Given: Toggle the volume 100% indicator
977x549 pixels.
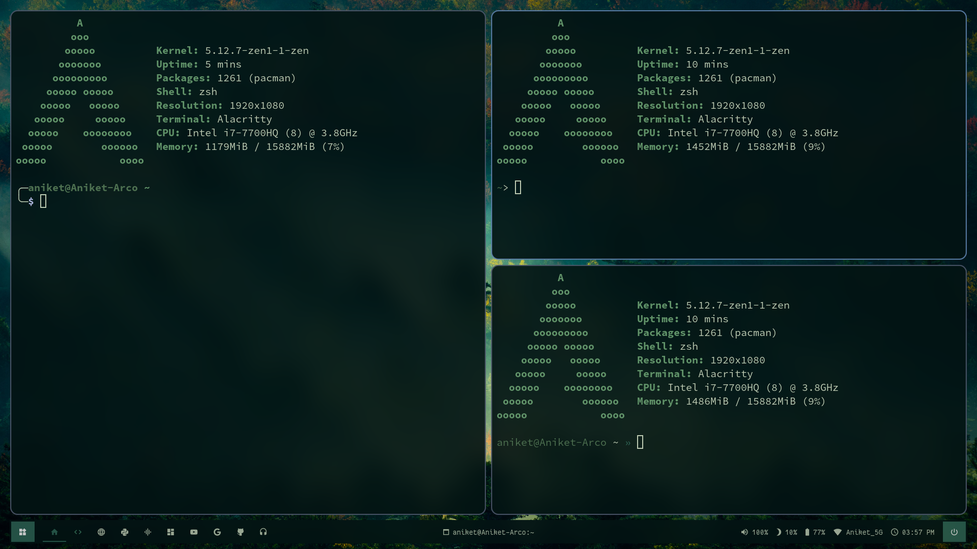Looking at the screenshot, I should pos(755,532).
